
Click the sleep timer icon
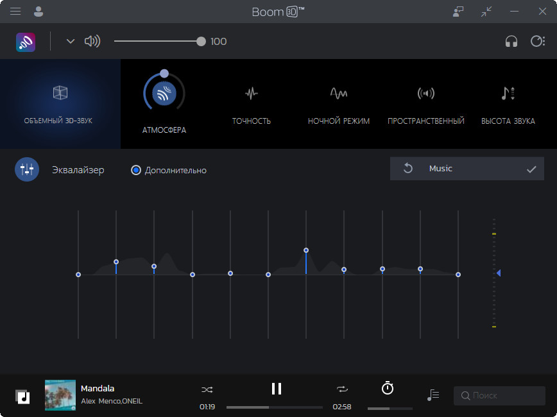pos(388,388)
